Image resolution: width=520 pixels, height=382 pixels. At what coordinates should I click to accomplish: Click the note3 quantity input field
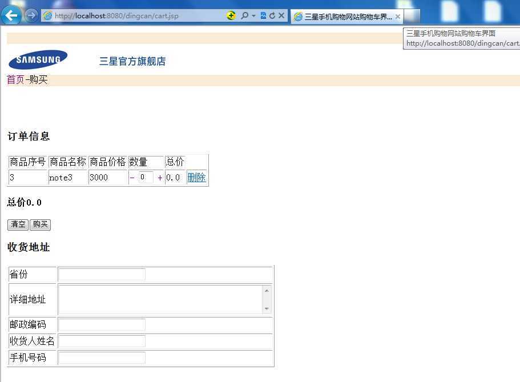point(146,177)
